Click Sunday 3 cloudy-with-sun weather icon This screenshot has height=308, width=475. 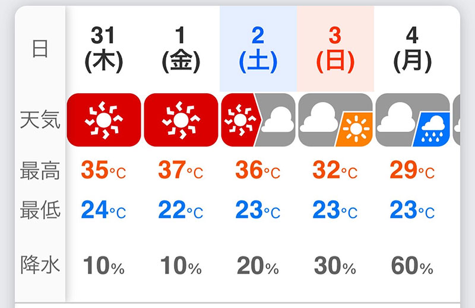pos(335,120)
